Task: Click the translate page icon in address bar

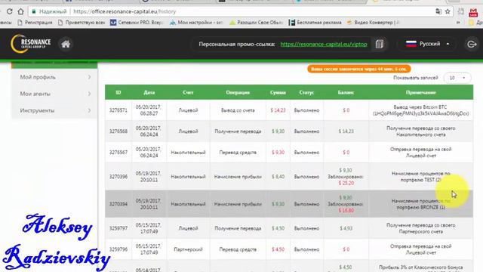Action: coord(438,11)
